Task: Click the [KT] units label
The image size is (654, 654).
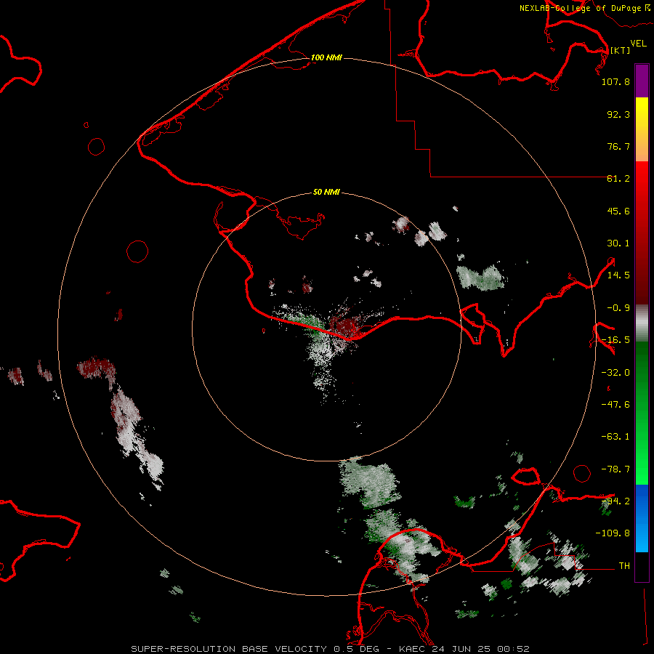Action: 620,50
